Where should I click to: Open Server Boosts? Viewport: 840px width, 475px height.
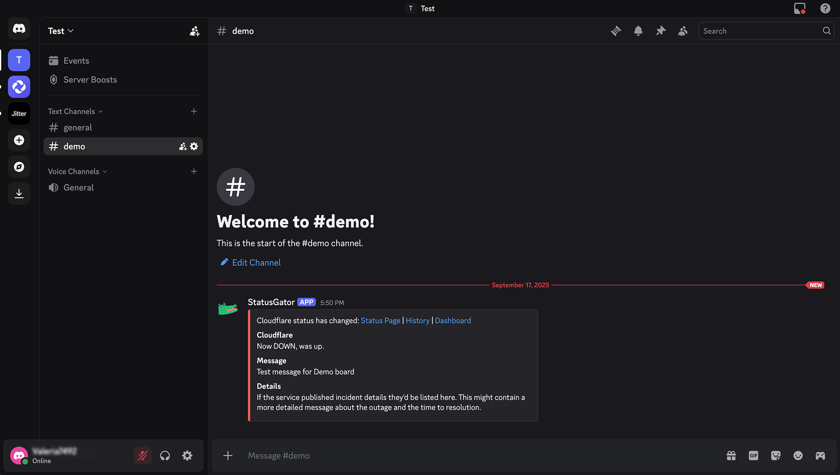123,79
